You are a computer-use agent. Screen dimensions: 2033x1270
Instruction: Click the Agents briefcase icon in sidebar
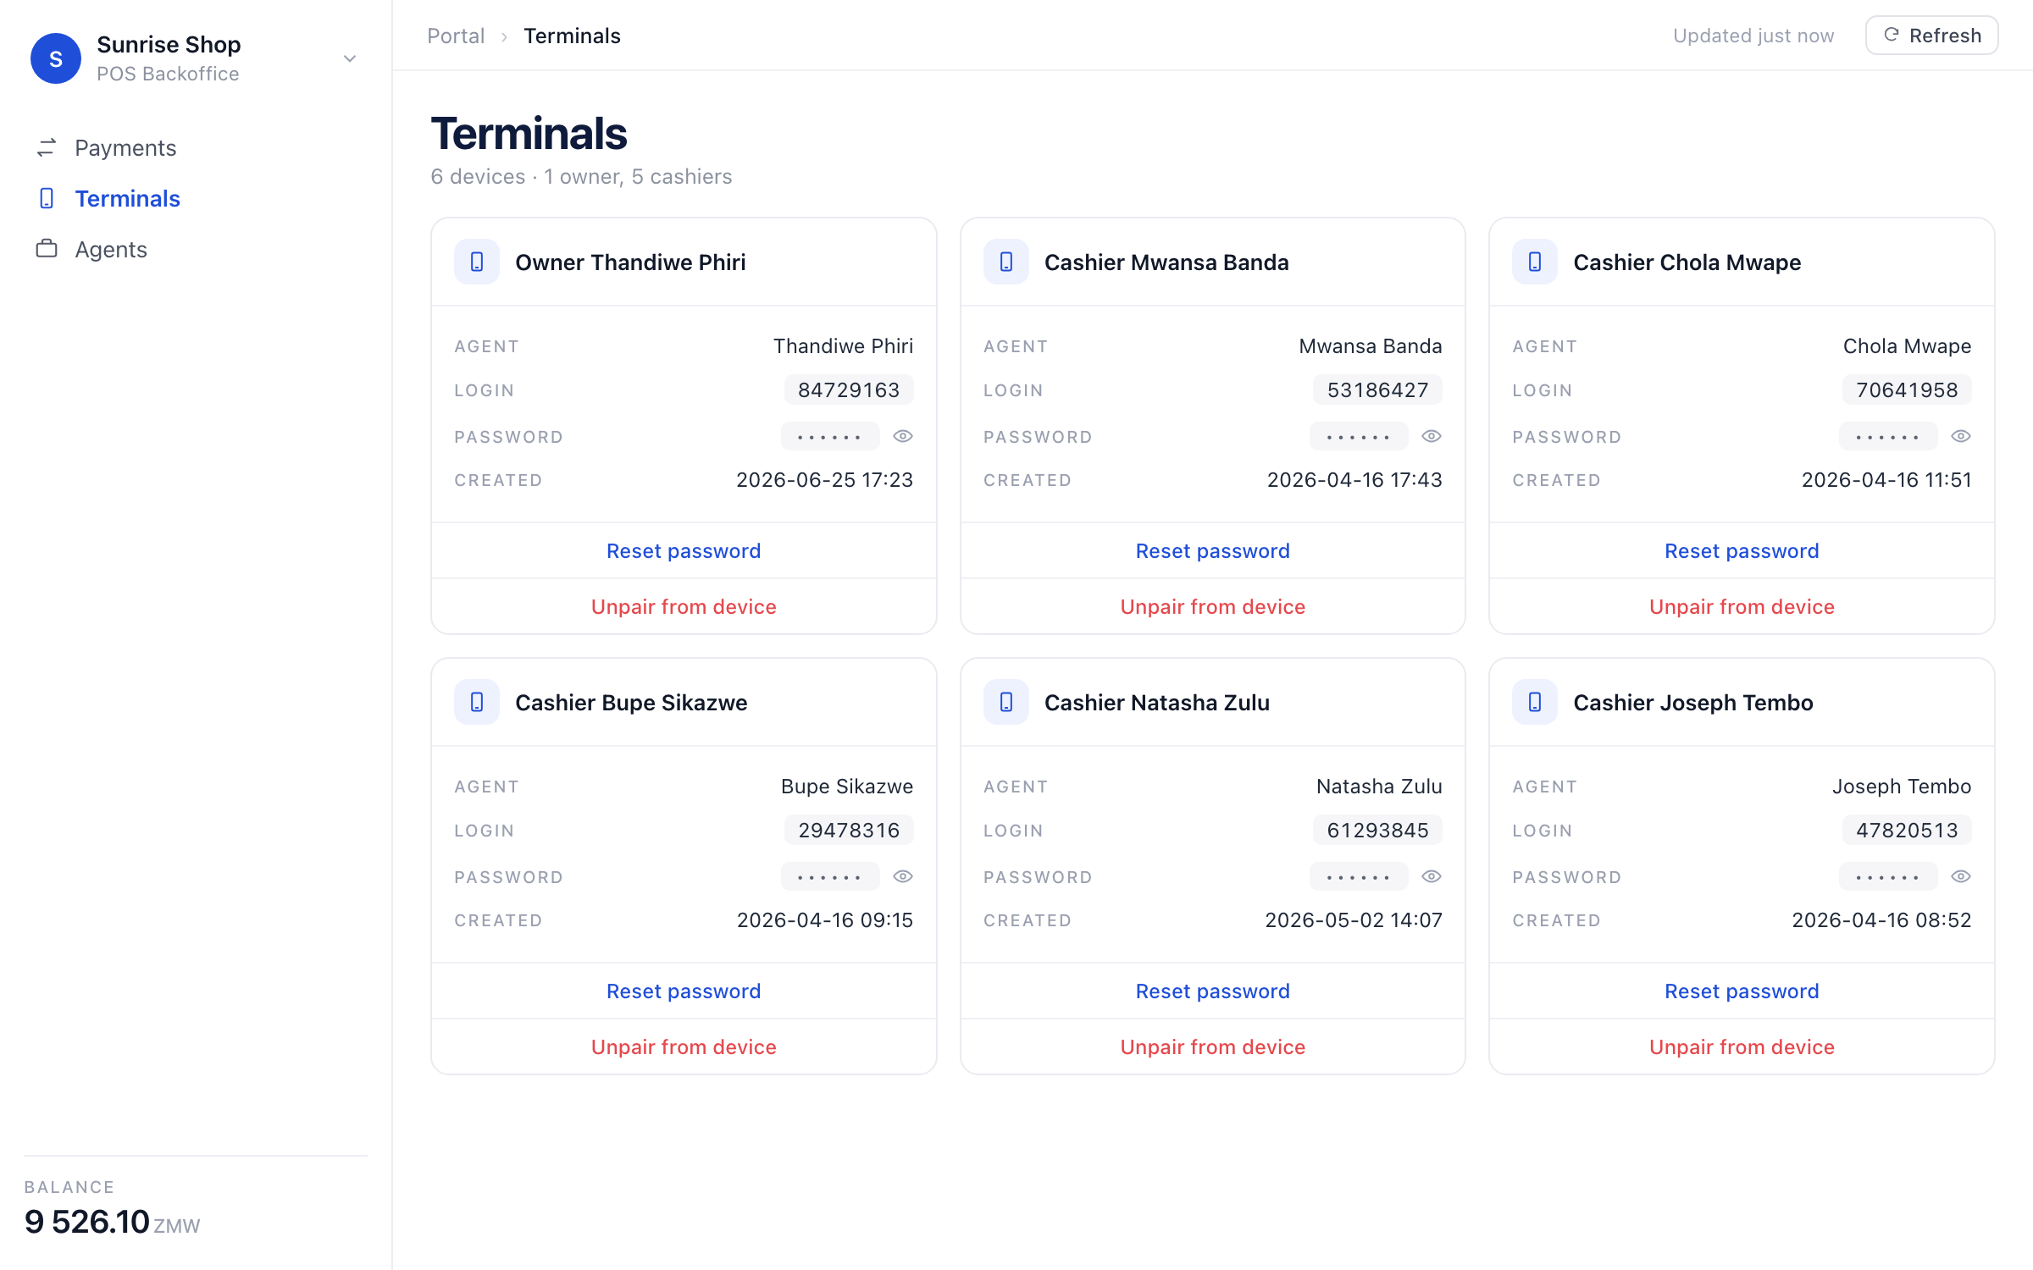[47, 249]
